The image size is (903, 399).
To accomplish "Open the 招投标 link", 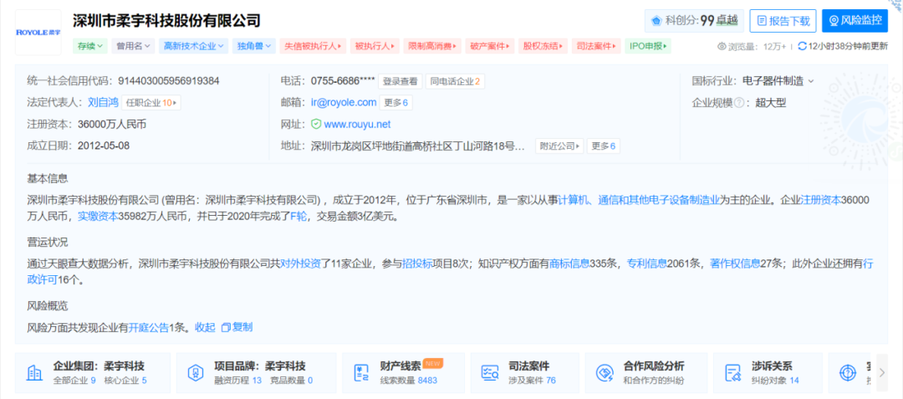I will pos(416,263).
